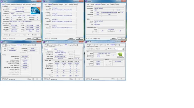The image size is (194, 108).
Task: Click Validate in the Memory window
Action: [x=29, y=79]
